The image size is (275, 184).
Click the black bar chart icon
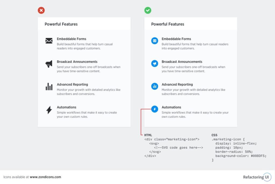(x=49, y=86)
